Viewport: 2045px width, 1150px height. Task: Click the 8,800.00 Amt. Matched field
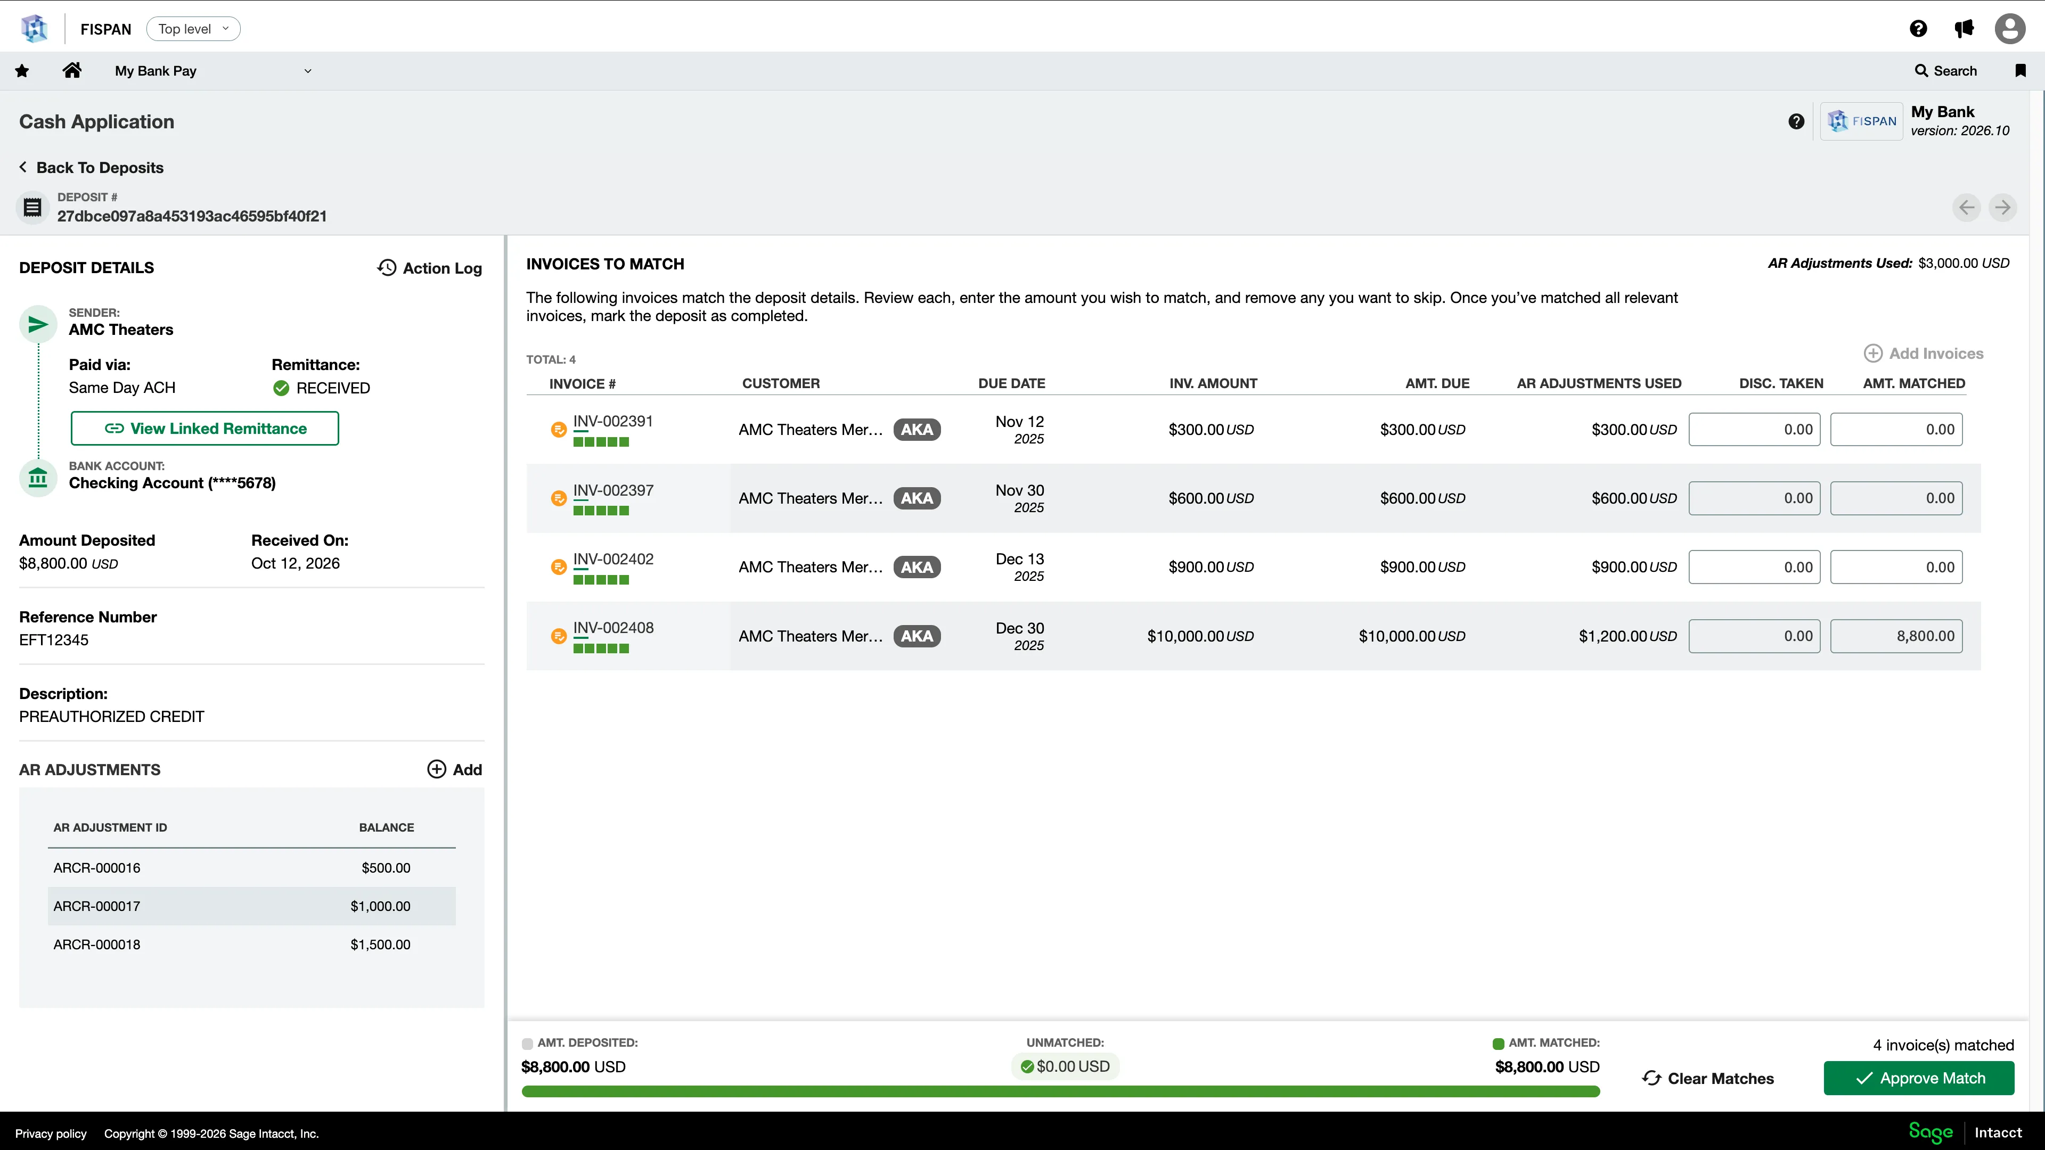(x=1896, y=637)
